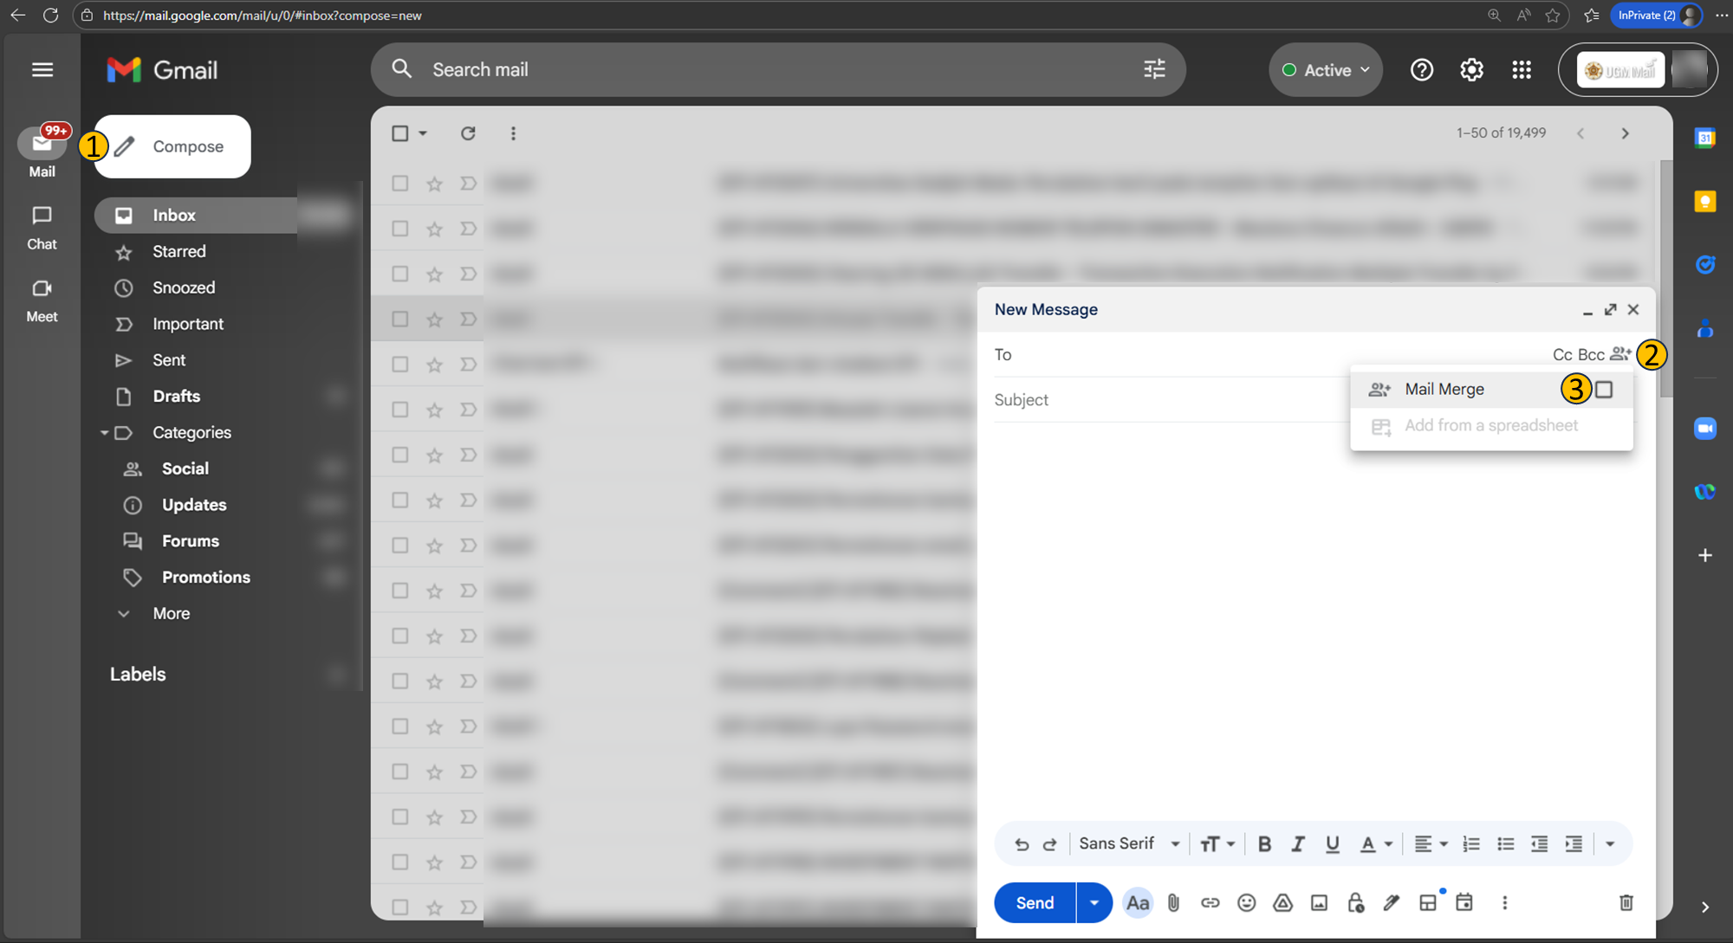Toggle confidential mode lock icon
Screen dimensions: 1733x943
1355,903
